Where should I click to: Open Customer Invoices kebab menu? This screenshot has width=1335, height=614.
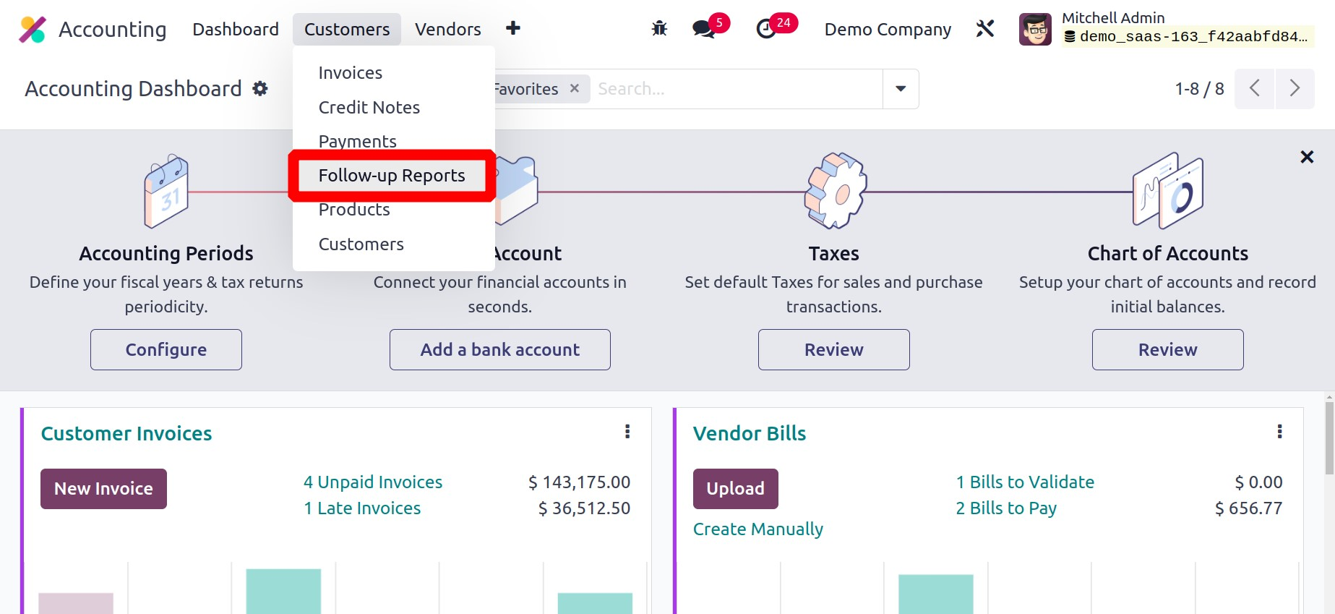pos(627,432)
